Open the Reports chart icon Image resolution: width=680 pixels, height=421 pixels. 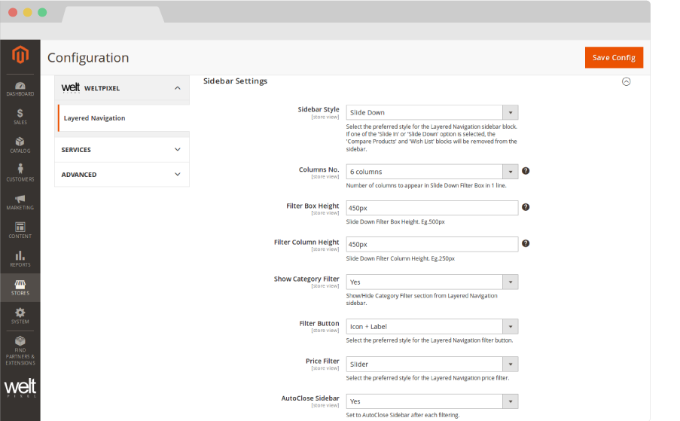(x=20, y=258)
